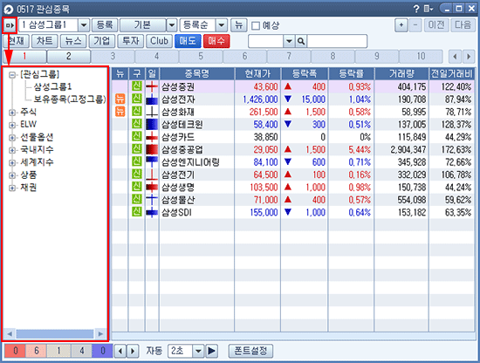Switch to tab 2

[69, 57]
